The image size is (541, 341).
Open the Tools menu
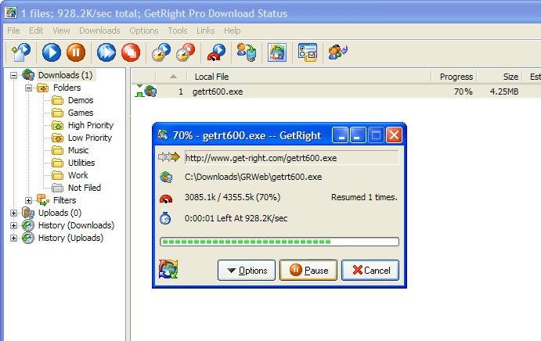pos(178,31)
